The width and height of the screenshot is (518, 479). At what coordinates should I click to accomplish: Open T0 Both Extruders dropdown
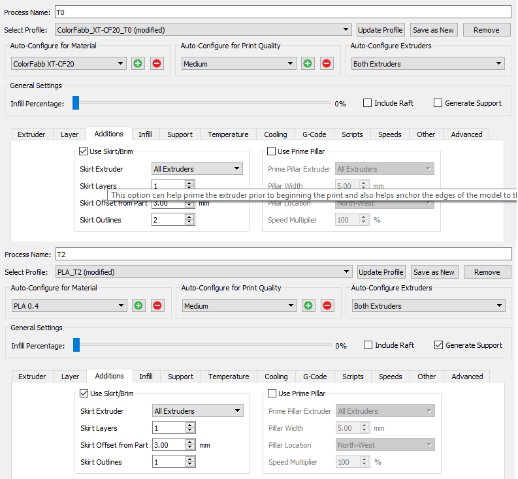coord(428,63)
